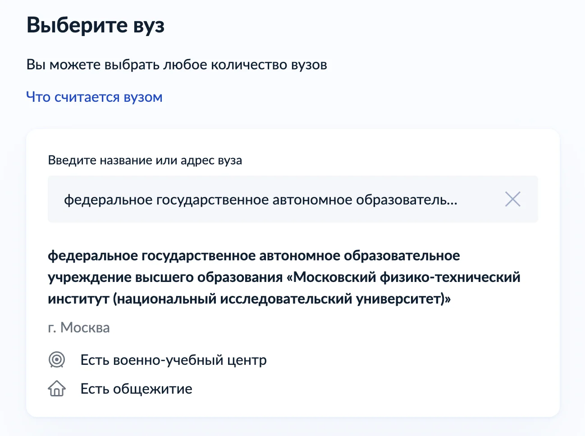Click into the university name search input
The image size is (585, 436).
pos(293,199)
